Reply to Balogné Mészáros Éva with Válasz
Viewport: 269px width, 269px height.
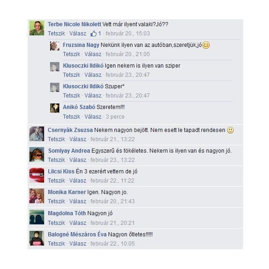[x=78, y=244]
